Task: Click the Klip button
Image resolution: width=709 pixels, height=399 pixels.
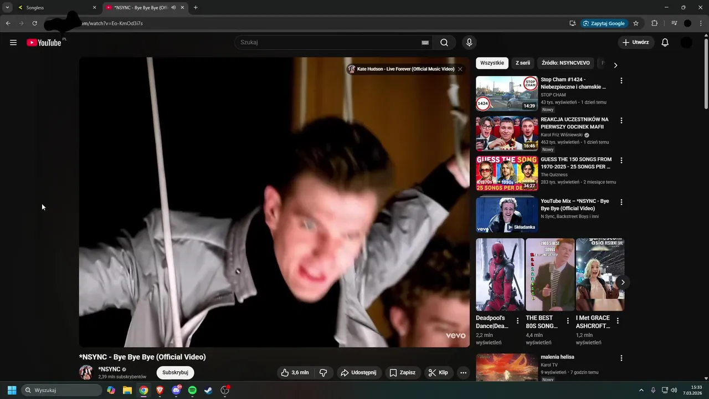Action: (438, 373)
